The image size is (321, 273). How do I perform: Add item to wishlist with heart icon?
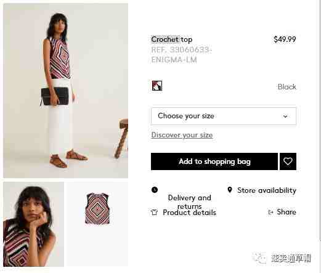coord(288,161)
